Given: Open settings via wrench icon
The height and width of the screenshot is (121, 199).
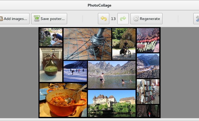Looking at the screenshot, I should (197, 19).
